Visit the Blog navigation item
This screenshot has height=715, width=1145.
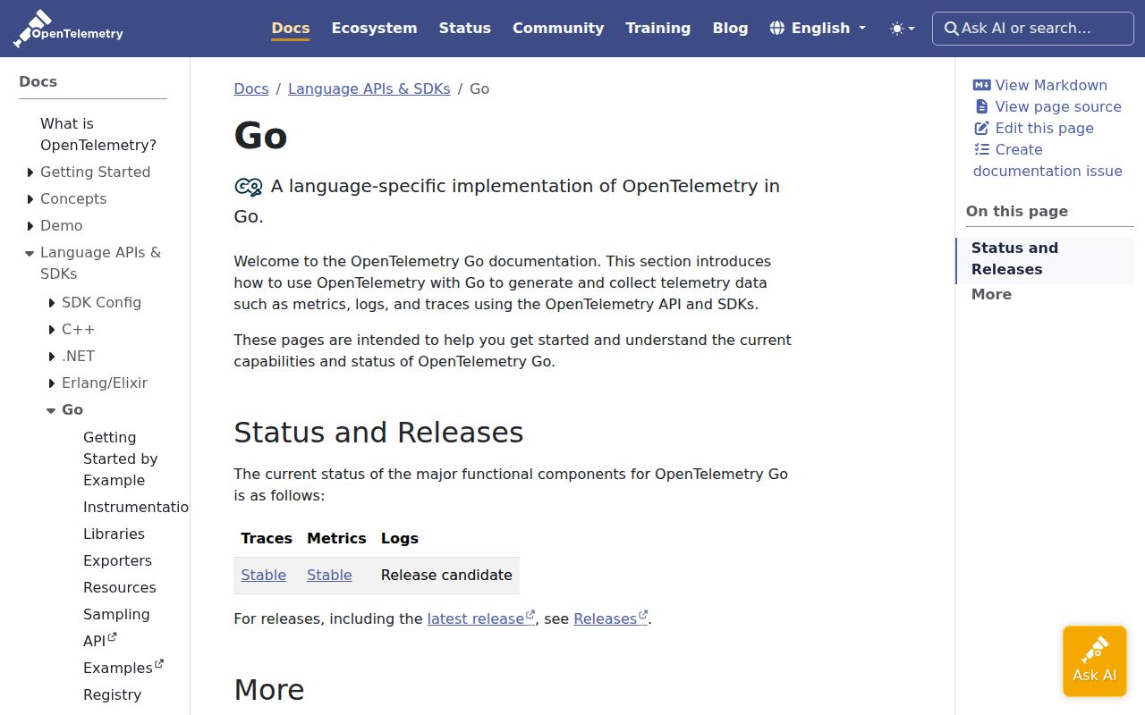click(x=730, y=28)
